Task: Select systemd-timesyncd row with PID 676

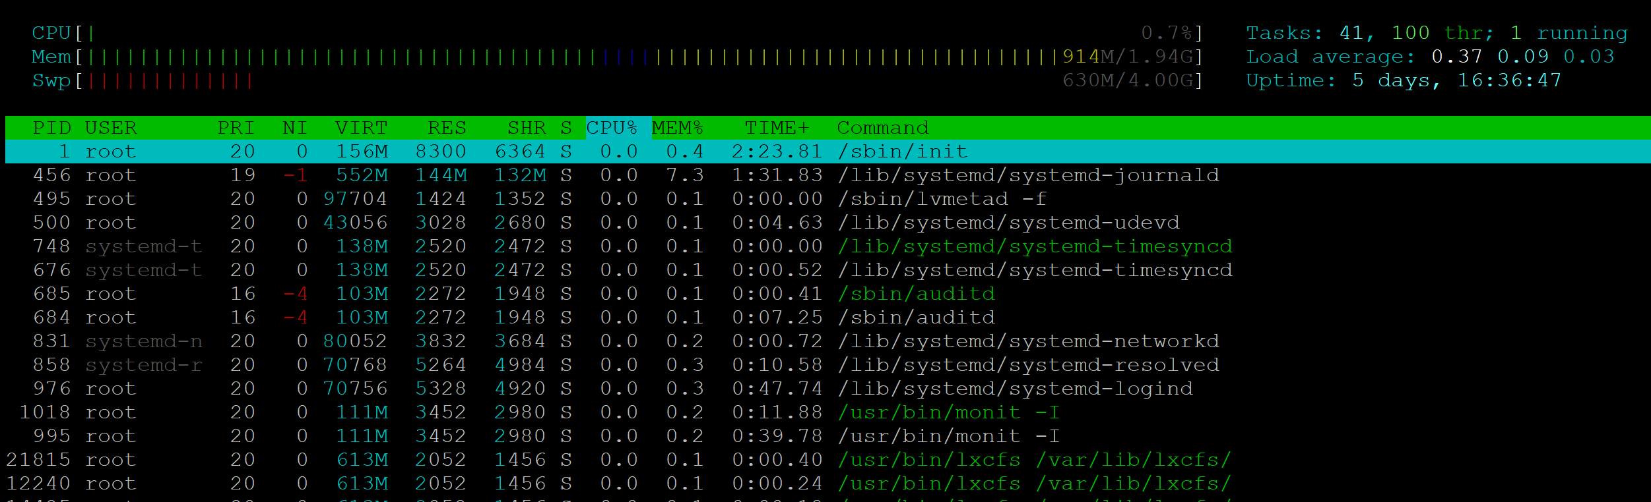Action: click(828, 270)
